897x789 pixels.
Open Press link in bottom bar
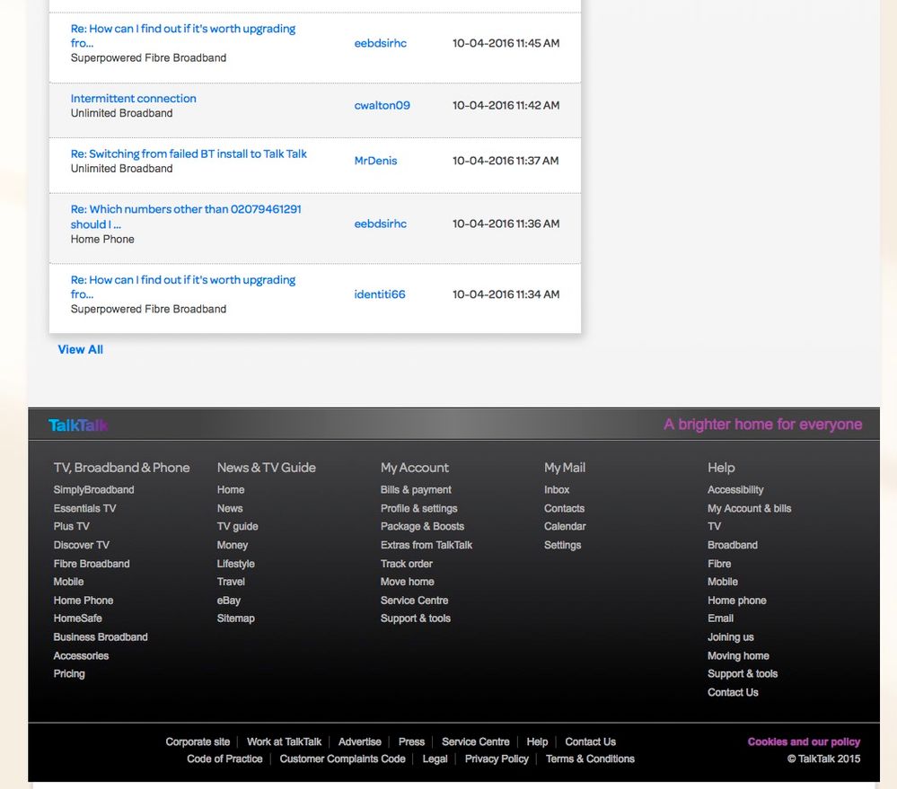412,742
